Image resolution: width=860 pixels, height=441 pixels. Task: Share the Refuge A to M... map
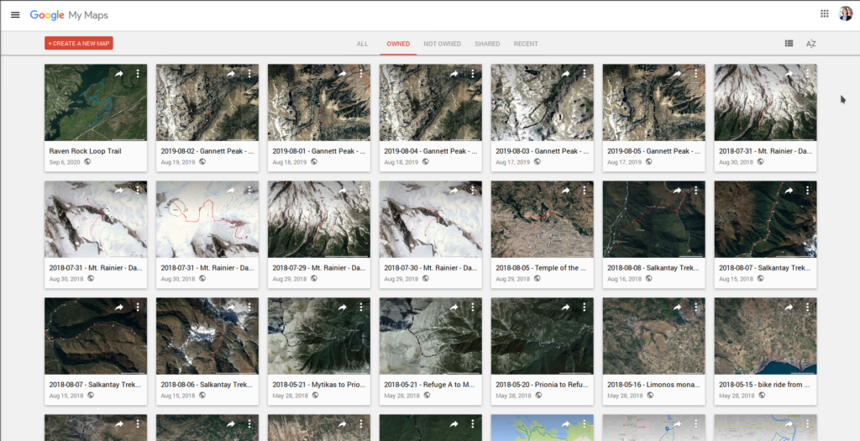pos(454,307)
